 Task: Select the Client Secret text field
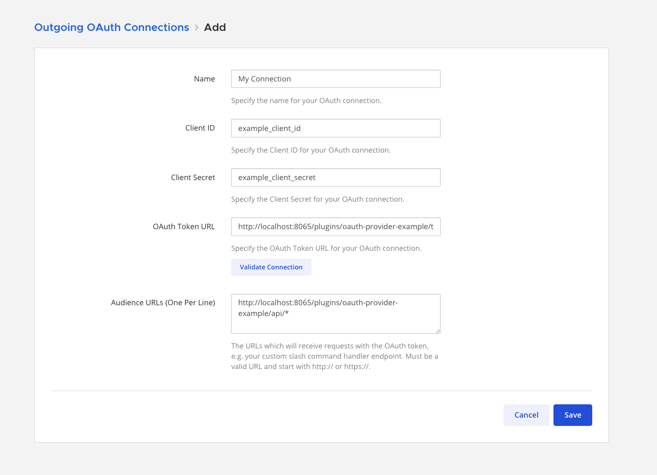(336, 178)
